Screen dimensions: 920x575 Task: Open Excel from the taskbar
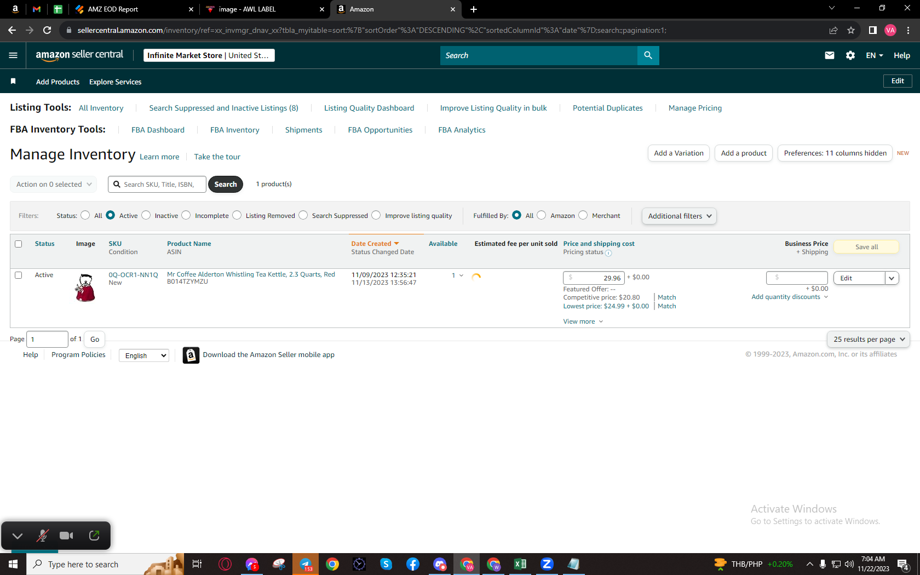(520, 564)
